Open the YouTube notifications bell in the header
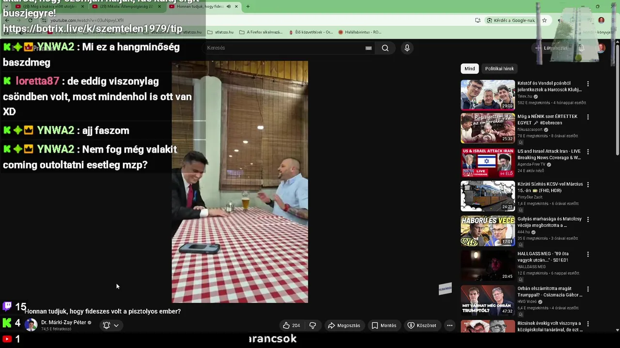 pyautogui.click(x=582, y=48)
